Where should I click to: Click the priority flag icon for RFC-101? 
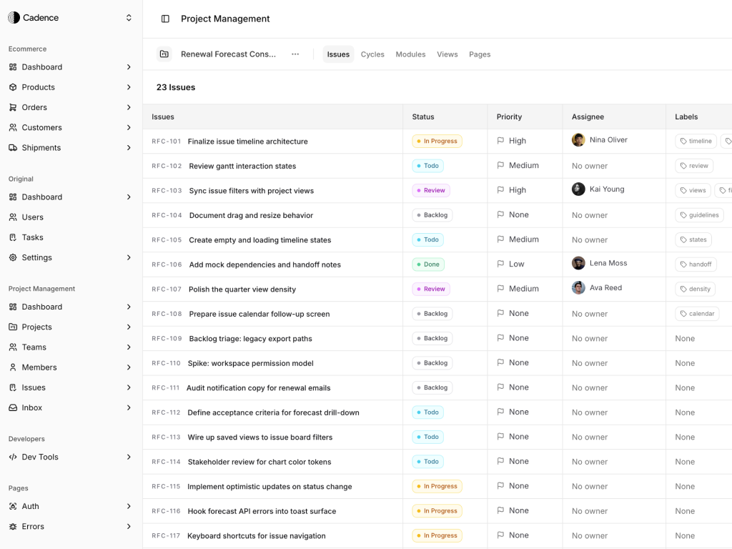(x=500, y=141)
